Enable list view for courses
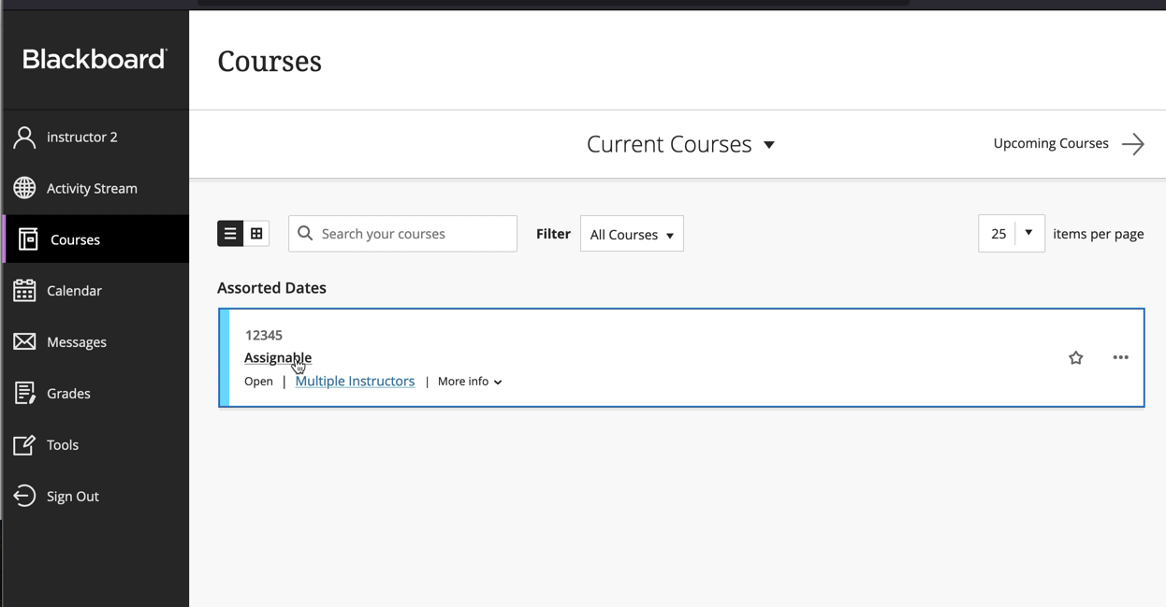This screenshot has height=607, width=1166. [x=230, y=233]
